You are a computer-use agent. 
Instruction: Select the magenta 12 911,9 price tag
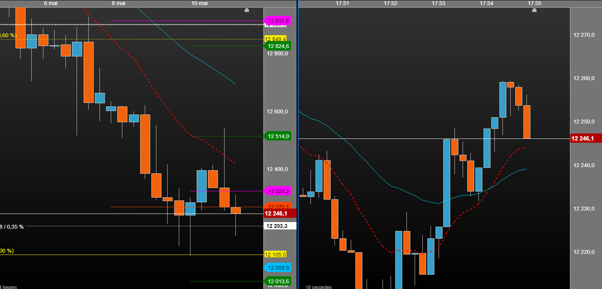(277, 21)
